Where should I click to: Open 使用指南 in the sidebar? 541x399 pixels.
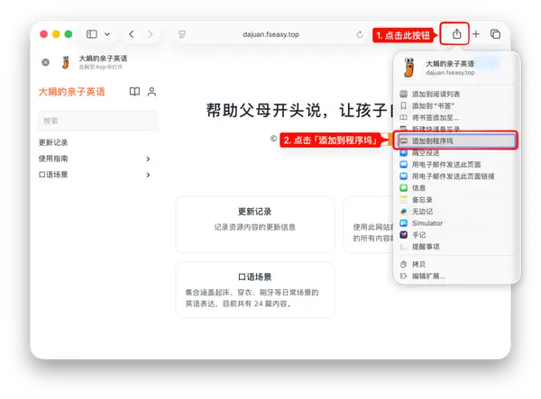[x=53, y=159]
